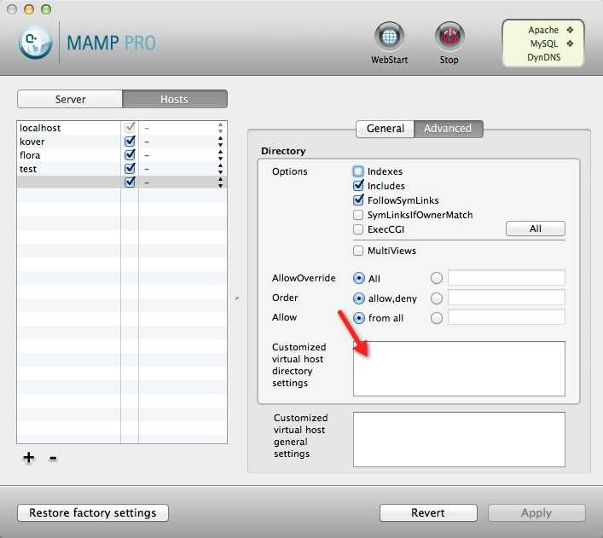Click the Apache status indicator
Screen dimensions: 603x538
point(570,30)
